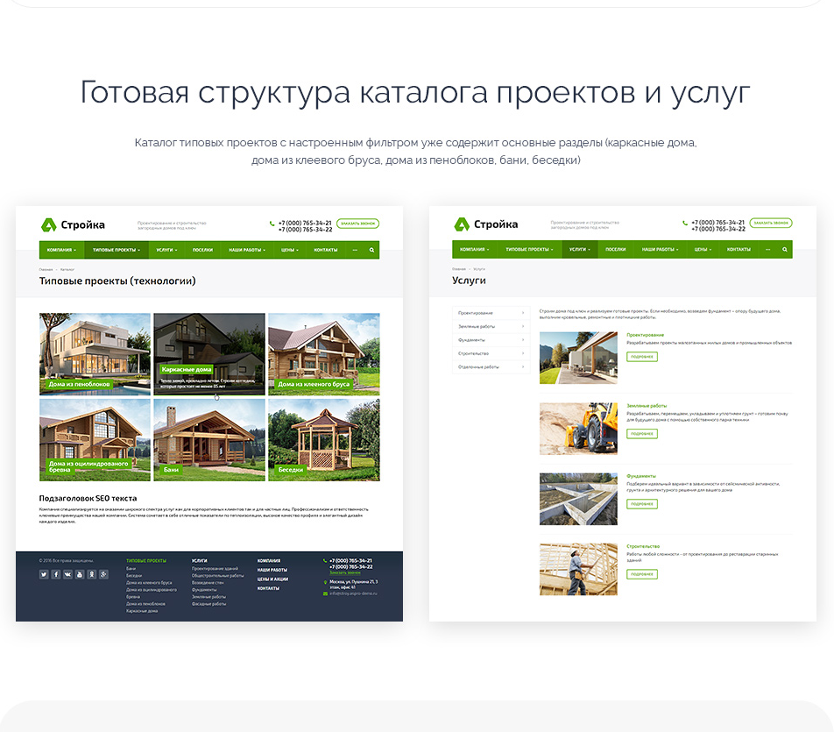
Task: Click Наши работы link in footer
Action: point(272,570)
